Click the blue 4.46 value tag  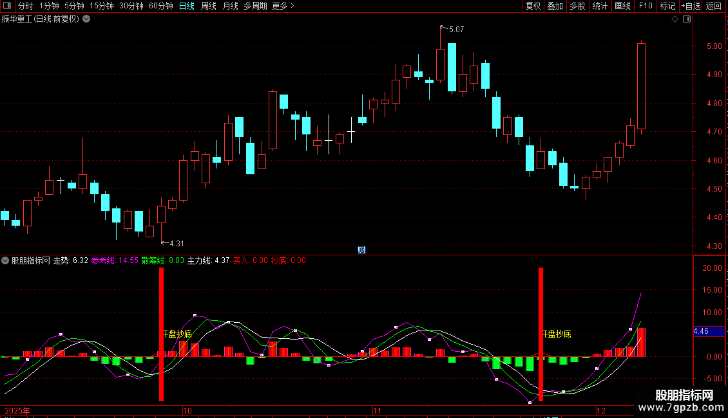pyautogui.click(x=709, y=331)
